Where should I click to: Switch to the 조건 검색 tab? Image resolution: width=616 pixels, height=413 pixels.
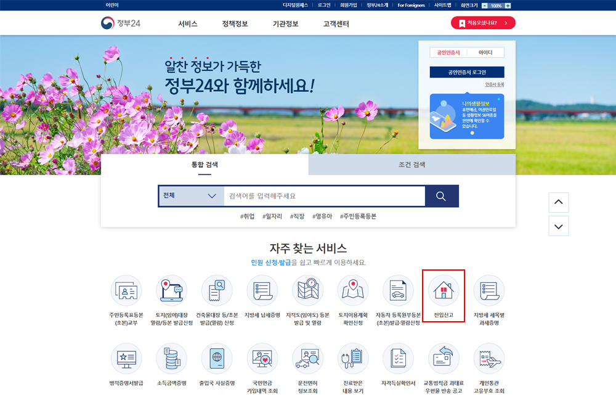411,164
